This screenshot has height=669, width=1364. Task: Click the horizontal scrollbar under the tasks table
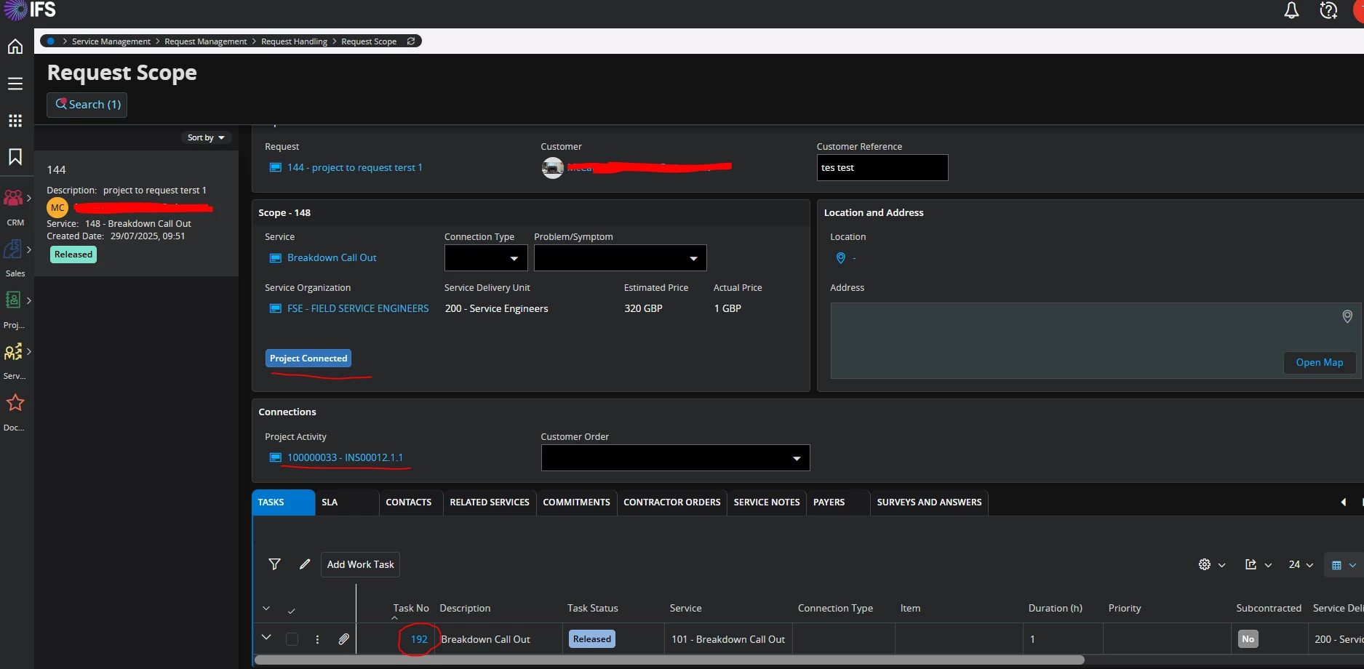coord(669,660)
